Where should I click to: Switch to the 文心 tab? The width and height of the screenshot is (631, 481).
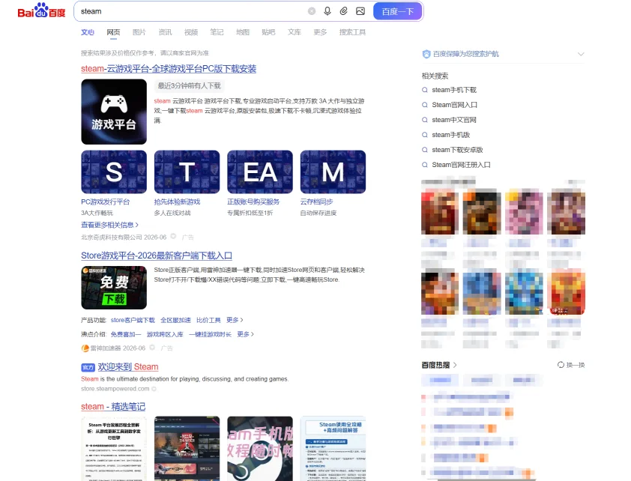(x=88, y=32)
